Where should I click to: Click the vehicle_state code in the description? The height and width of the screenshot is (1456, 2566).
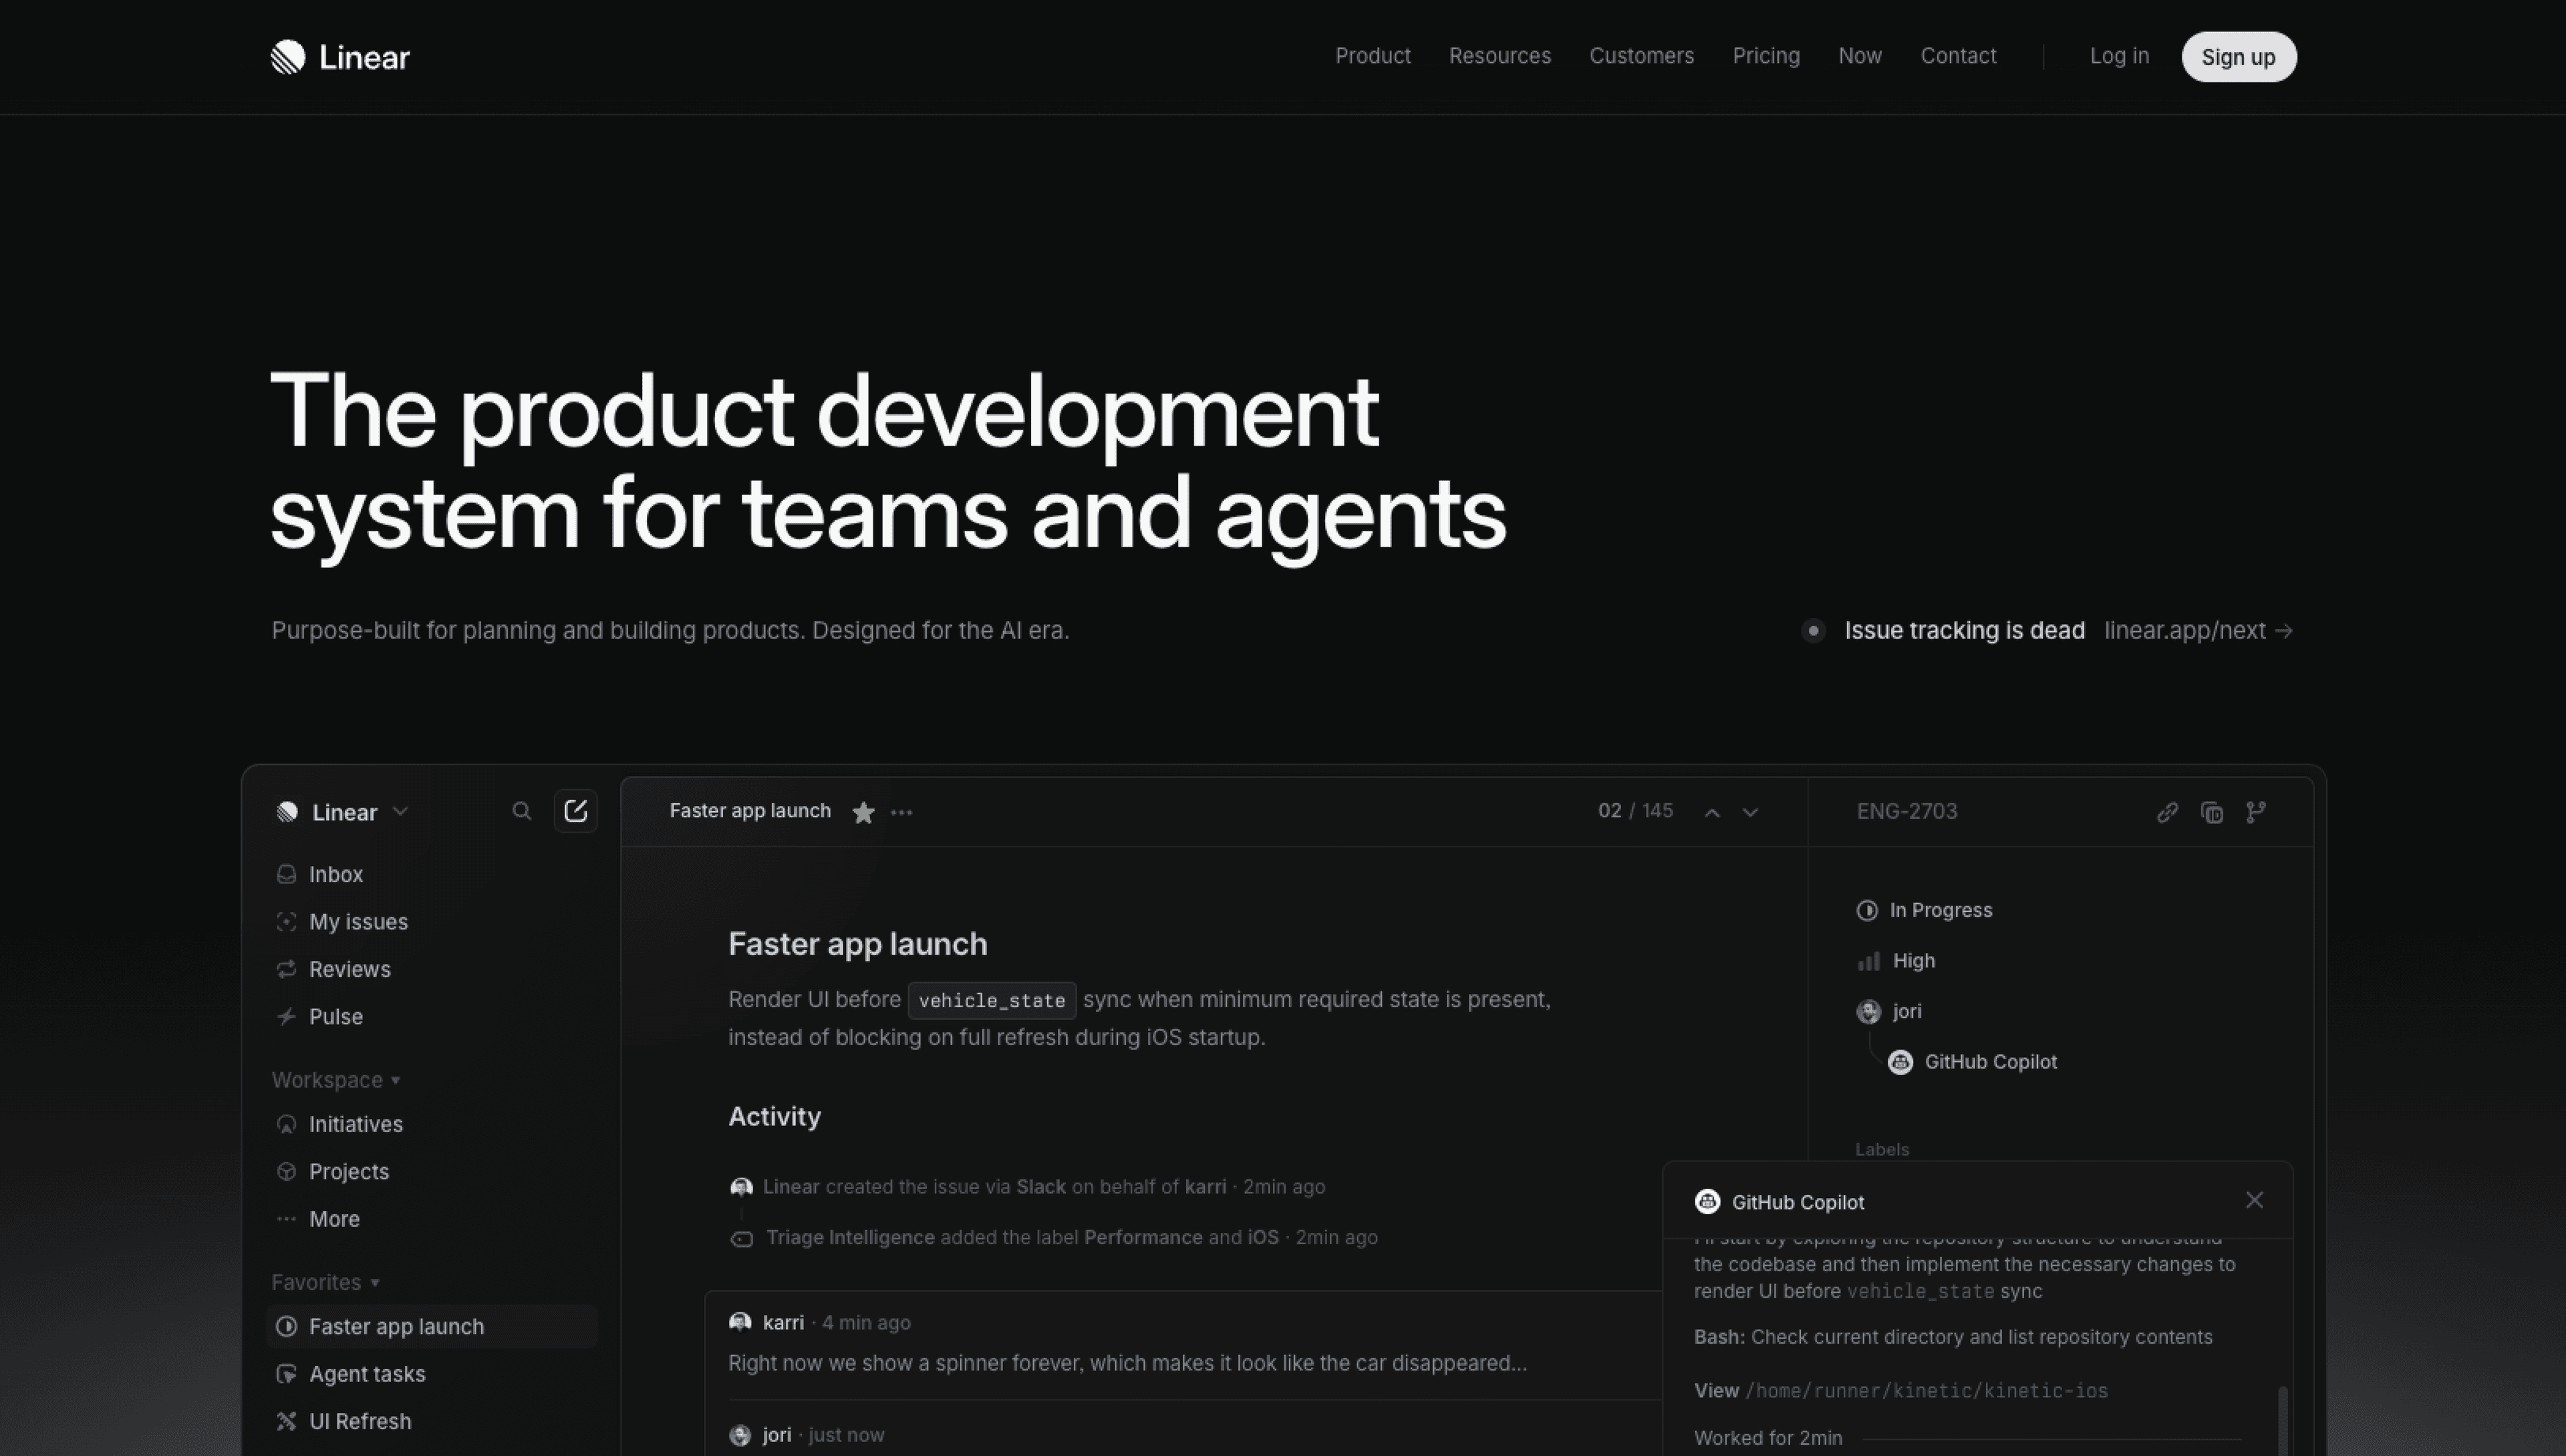(992, 1000)
